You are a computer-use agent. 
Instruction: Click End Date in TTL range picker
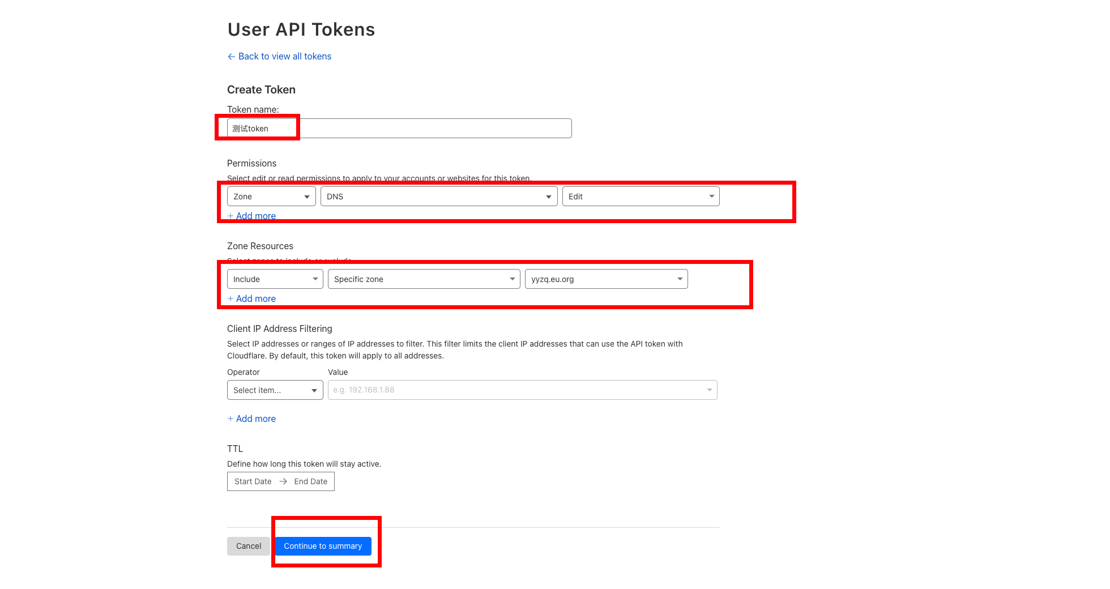click(x=310, y=481)
